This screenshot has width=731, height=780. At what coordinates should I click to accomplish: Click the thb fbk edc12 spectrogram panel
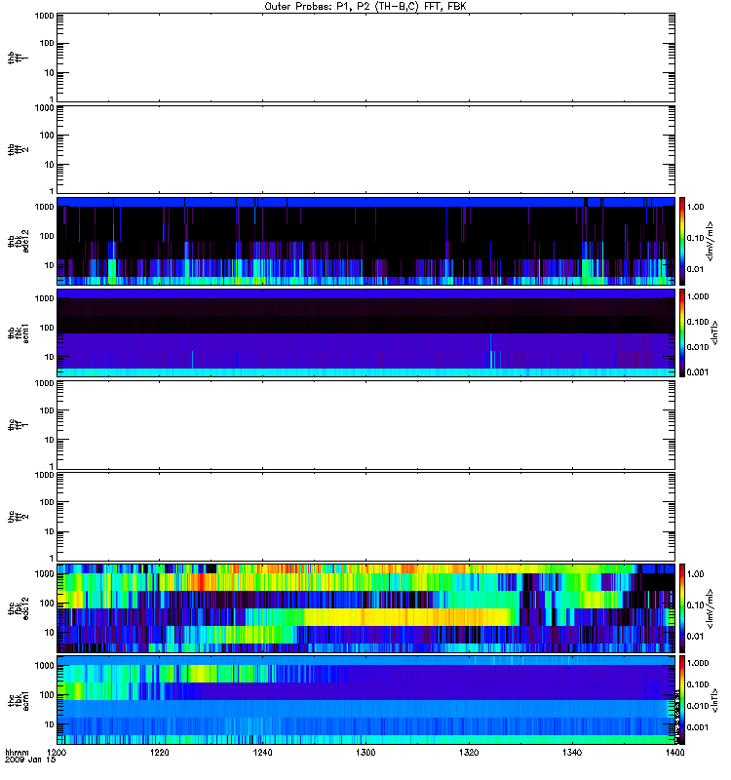(365, 241)
